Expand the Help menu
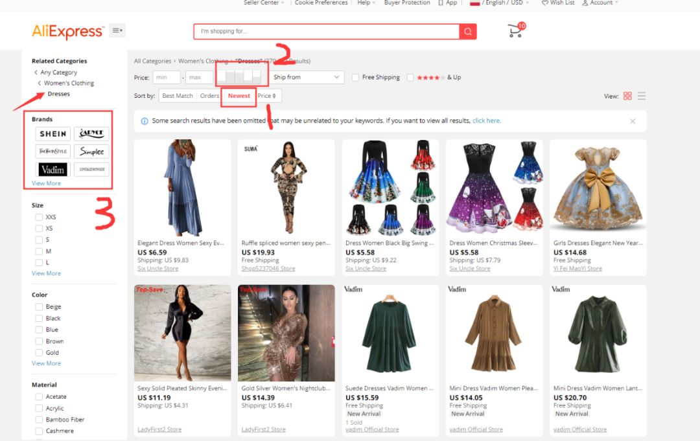 [x=366, y=3]
